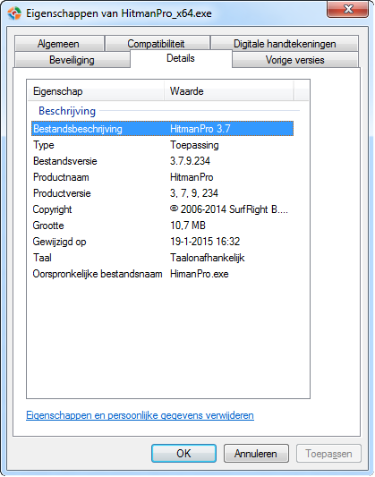Screen dimensions: 375x477
Task: Click the Toepassen button
Action: pyautogui.click(x=328, y=453)
